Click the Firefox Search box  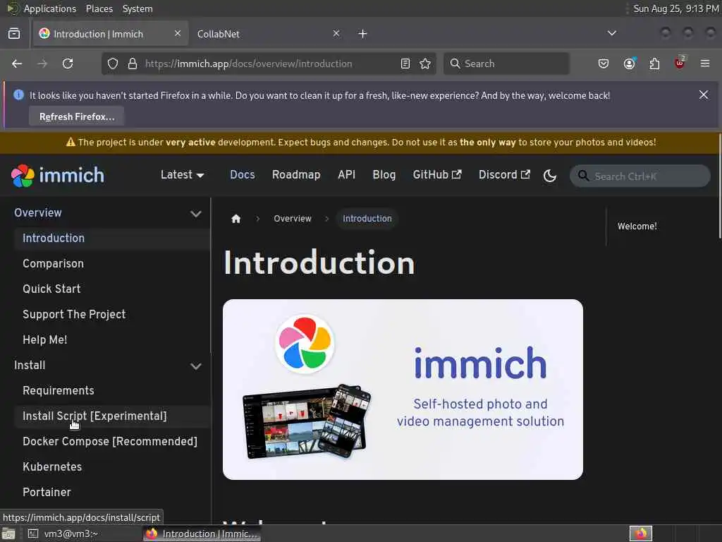(506, 64)
